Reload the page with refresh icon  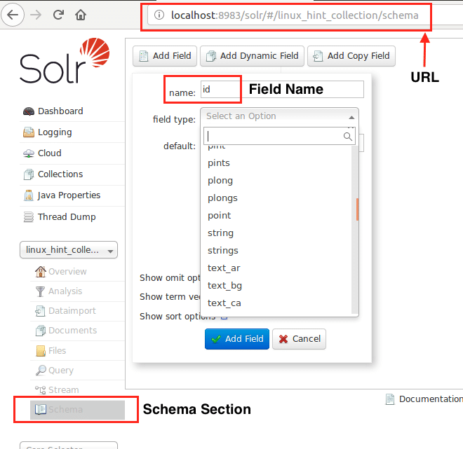click(x=58, y=15)
